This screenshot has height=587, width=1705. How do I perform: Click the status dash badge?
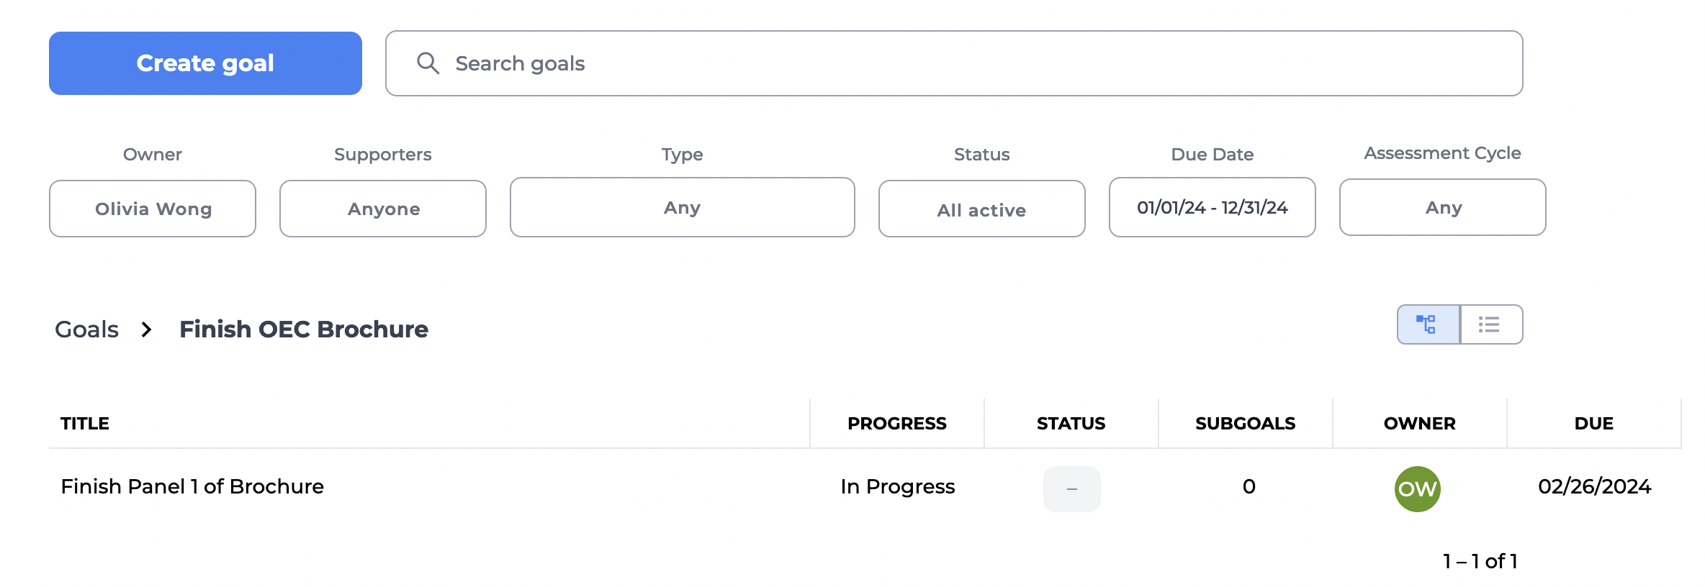click(x=1071, y=489)
